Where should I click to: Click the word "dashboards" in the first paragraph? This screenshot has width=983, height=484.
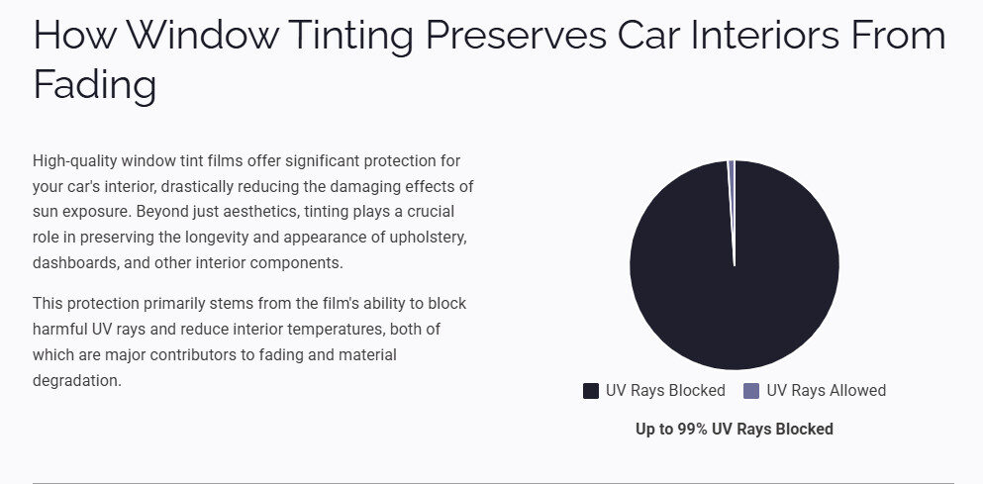pyautogui.click(x=76, y=264)
